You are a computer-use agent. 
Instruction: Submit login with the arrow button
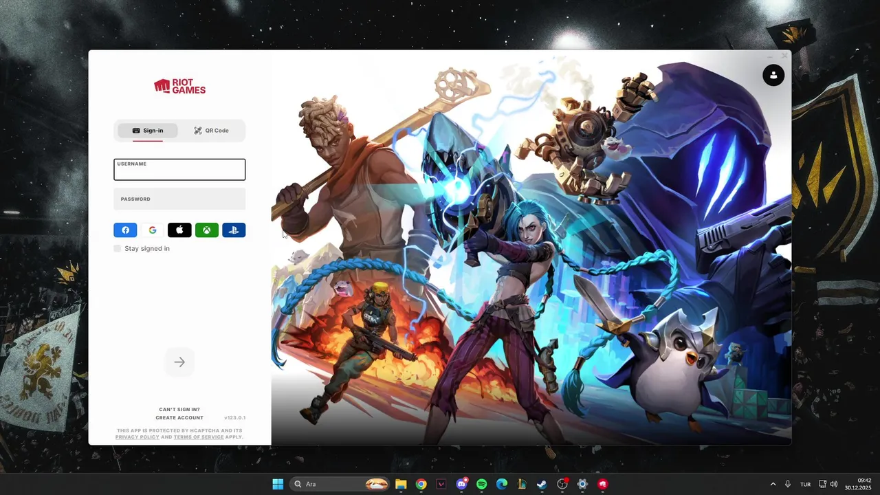pos(179,362)
